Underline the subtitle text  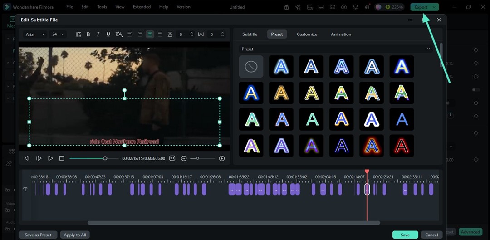(108, 34)
